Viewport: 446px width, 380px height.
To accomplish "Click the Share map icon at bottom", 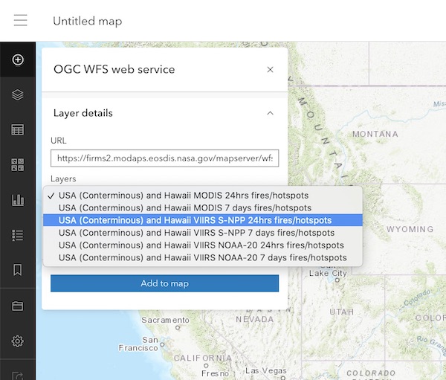I will tap(18, 376).
